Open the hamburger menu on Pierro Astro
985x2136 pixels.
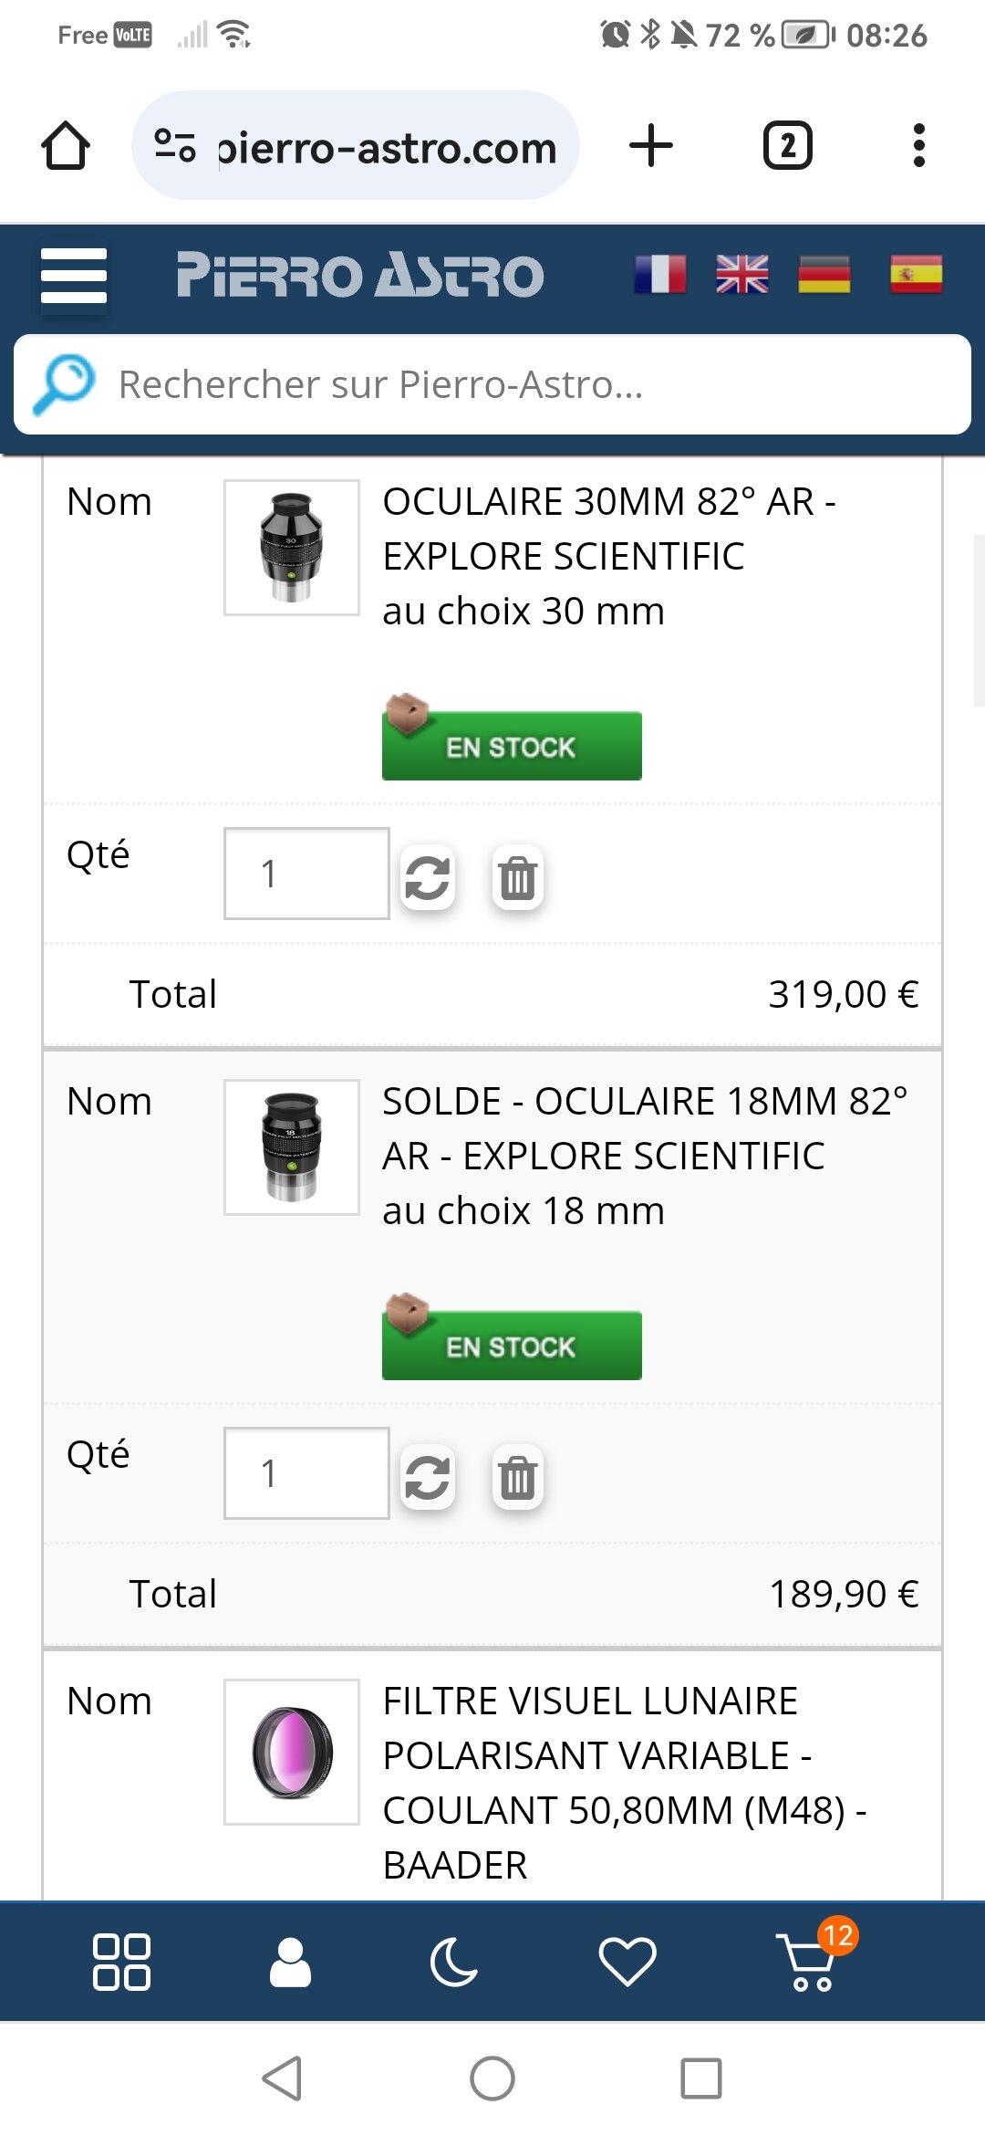click(x=74, y=275)
